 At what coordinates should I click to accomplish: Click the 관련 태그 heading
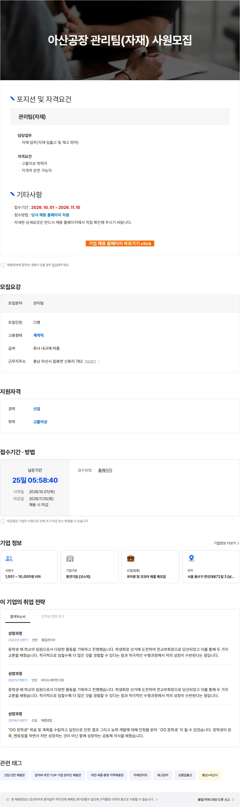tap(11, 763)
